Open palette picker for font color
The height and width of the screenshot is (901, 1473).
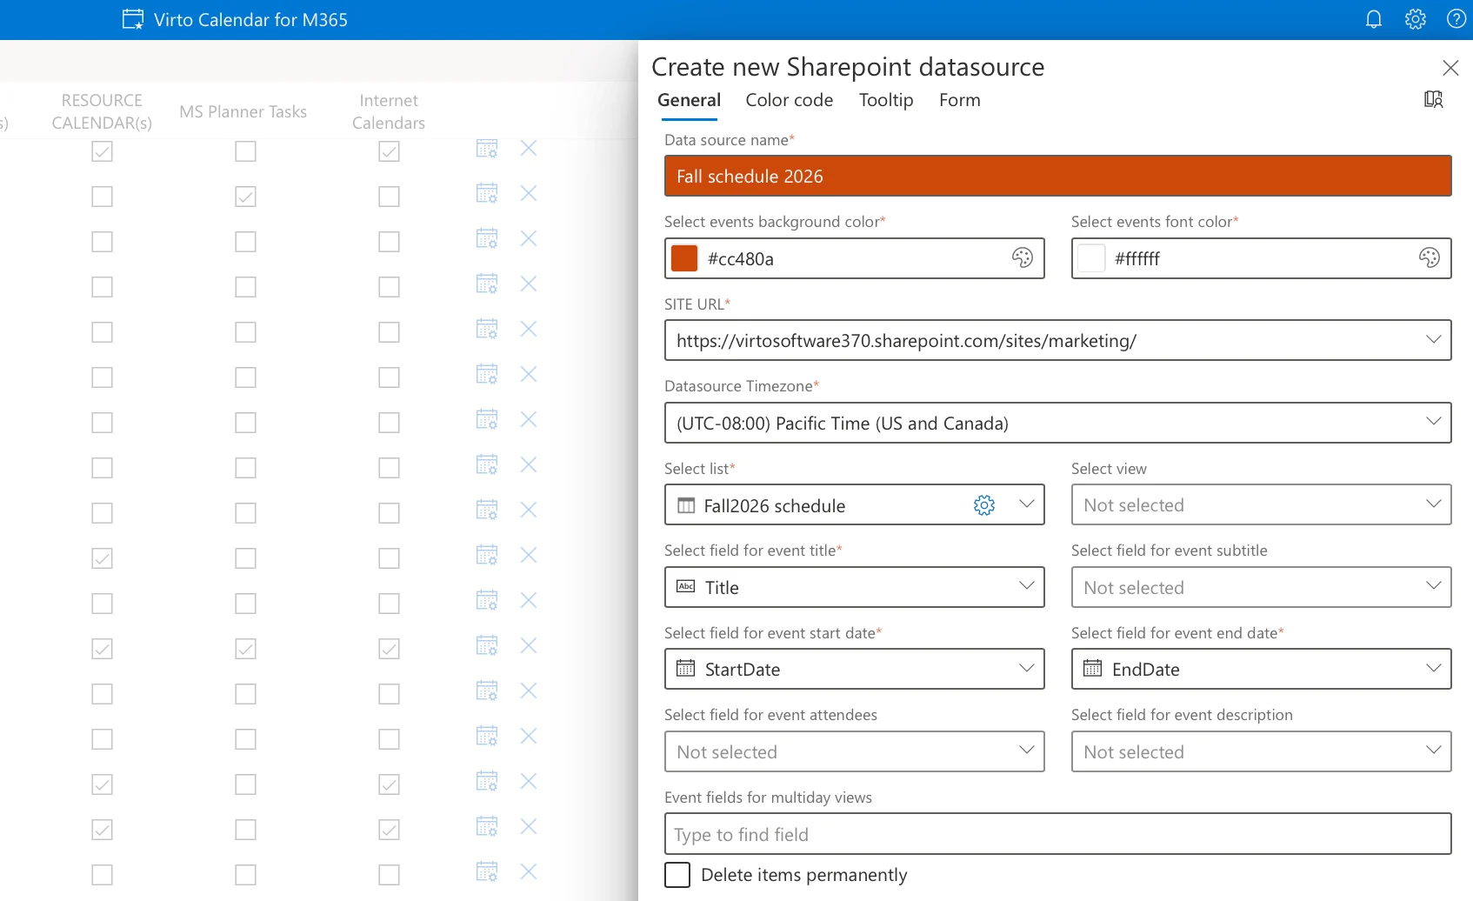point(1430,257)
